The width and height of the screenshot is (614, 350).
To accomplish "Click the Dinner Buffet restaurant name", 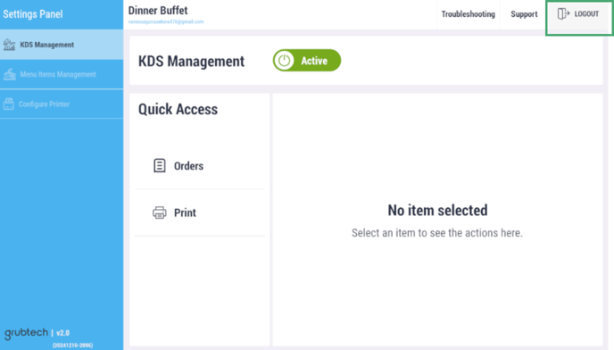I will pos(158,11).
